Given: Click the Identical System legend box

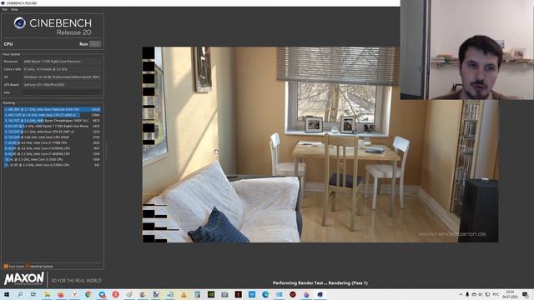Looking at the screenshot, I should pyautogui.click(x=28, y=267).
